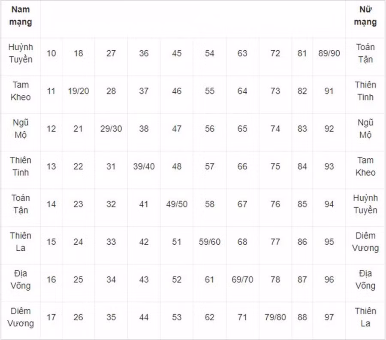
Task: Select the cell labeled 49/50
Action: [x=177, y=204]
